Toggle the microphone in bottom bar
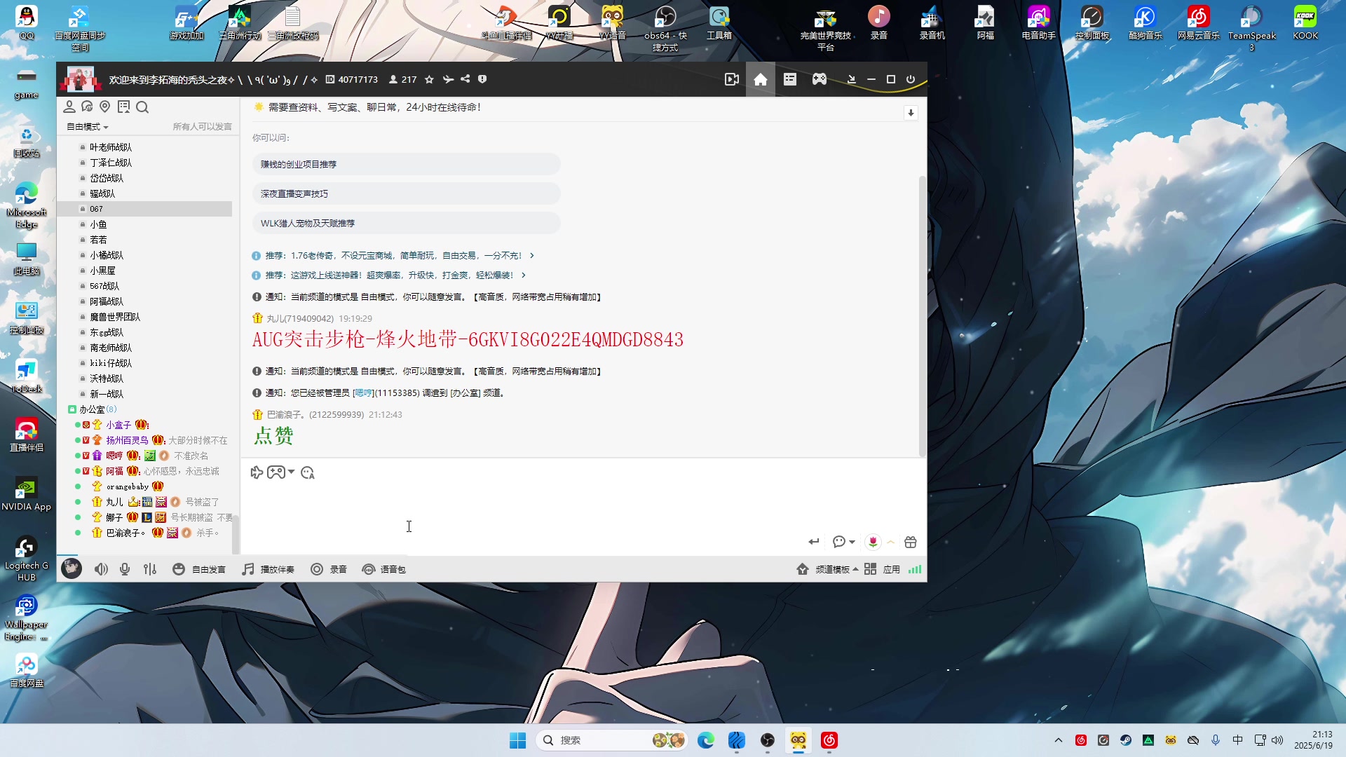Image resolution: width=1346 pixels, height=757 pixels. click(125, 569)
